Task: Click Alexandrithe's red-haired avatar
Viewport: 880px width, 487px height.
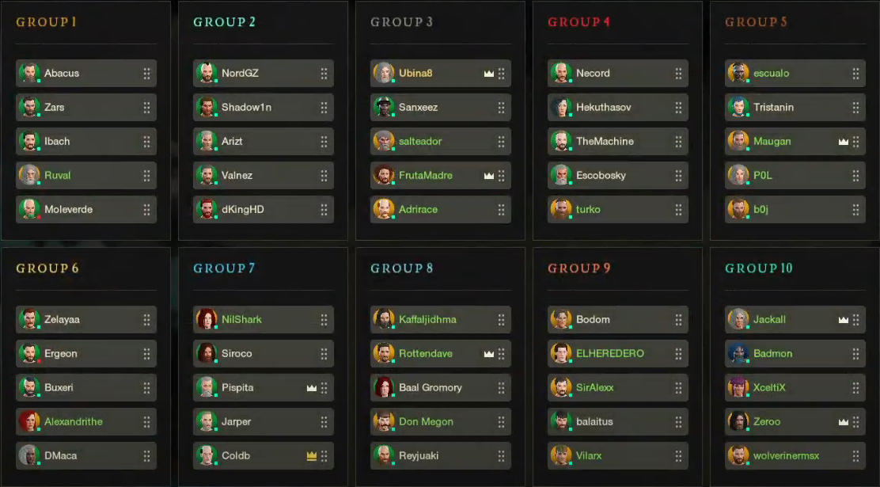Action: [29, 422]
